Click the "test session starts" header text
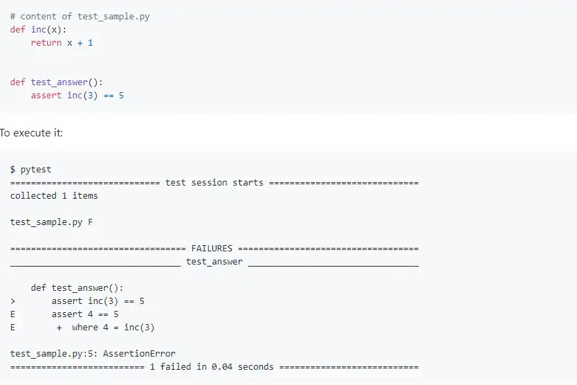This screenshot has width=577, height=385. (214, 183)
